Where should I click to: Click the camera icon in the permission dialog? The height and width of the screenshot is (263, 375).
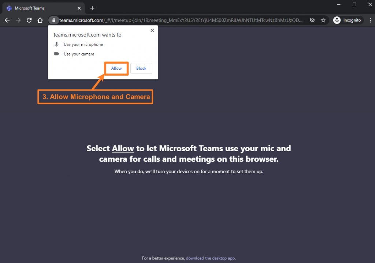pos(56,53)
